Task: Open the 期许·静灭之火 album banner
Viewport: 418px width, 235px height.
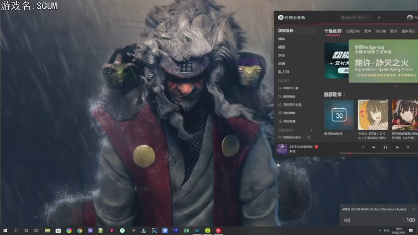Action: (383, 61)
